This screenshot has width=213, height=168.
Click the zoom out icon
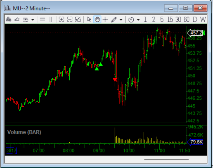pyautogui.click(x=70, y=19)
